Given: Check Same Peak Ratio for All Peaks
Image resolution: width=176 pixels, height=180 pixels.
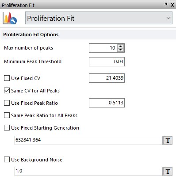Looking at the screenshot, I should pyautogui.click(x=7, y=115).
